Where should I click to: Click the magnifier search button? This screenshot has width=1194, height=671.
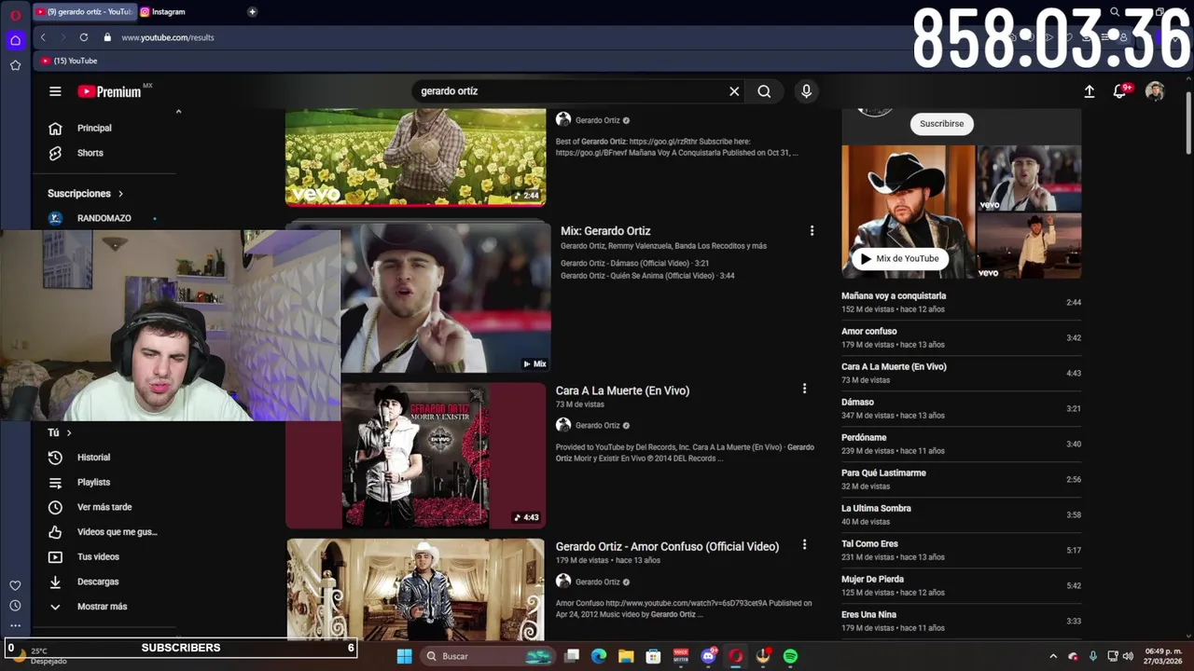[x=764, y=91]
